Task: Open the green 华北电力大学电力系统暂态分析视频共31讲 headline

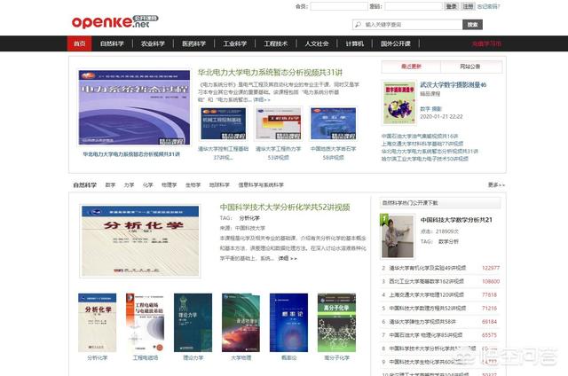Action: click(x=270, y=73)
